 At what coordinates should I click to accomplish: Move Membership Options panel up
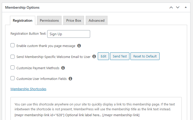[x=171, y=7]
